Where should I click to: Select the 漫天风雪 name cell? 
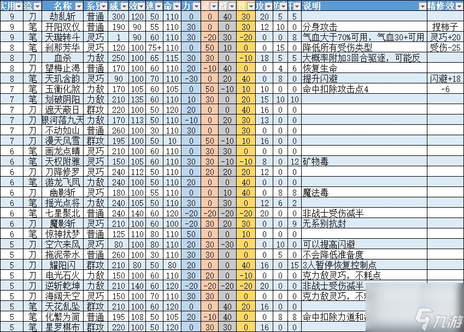[x=62, y=141]
